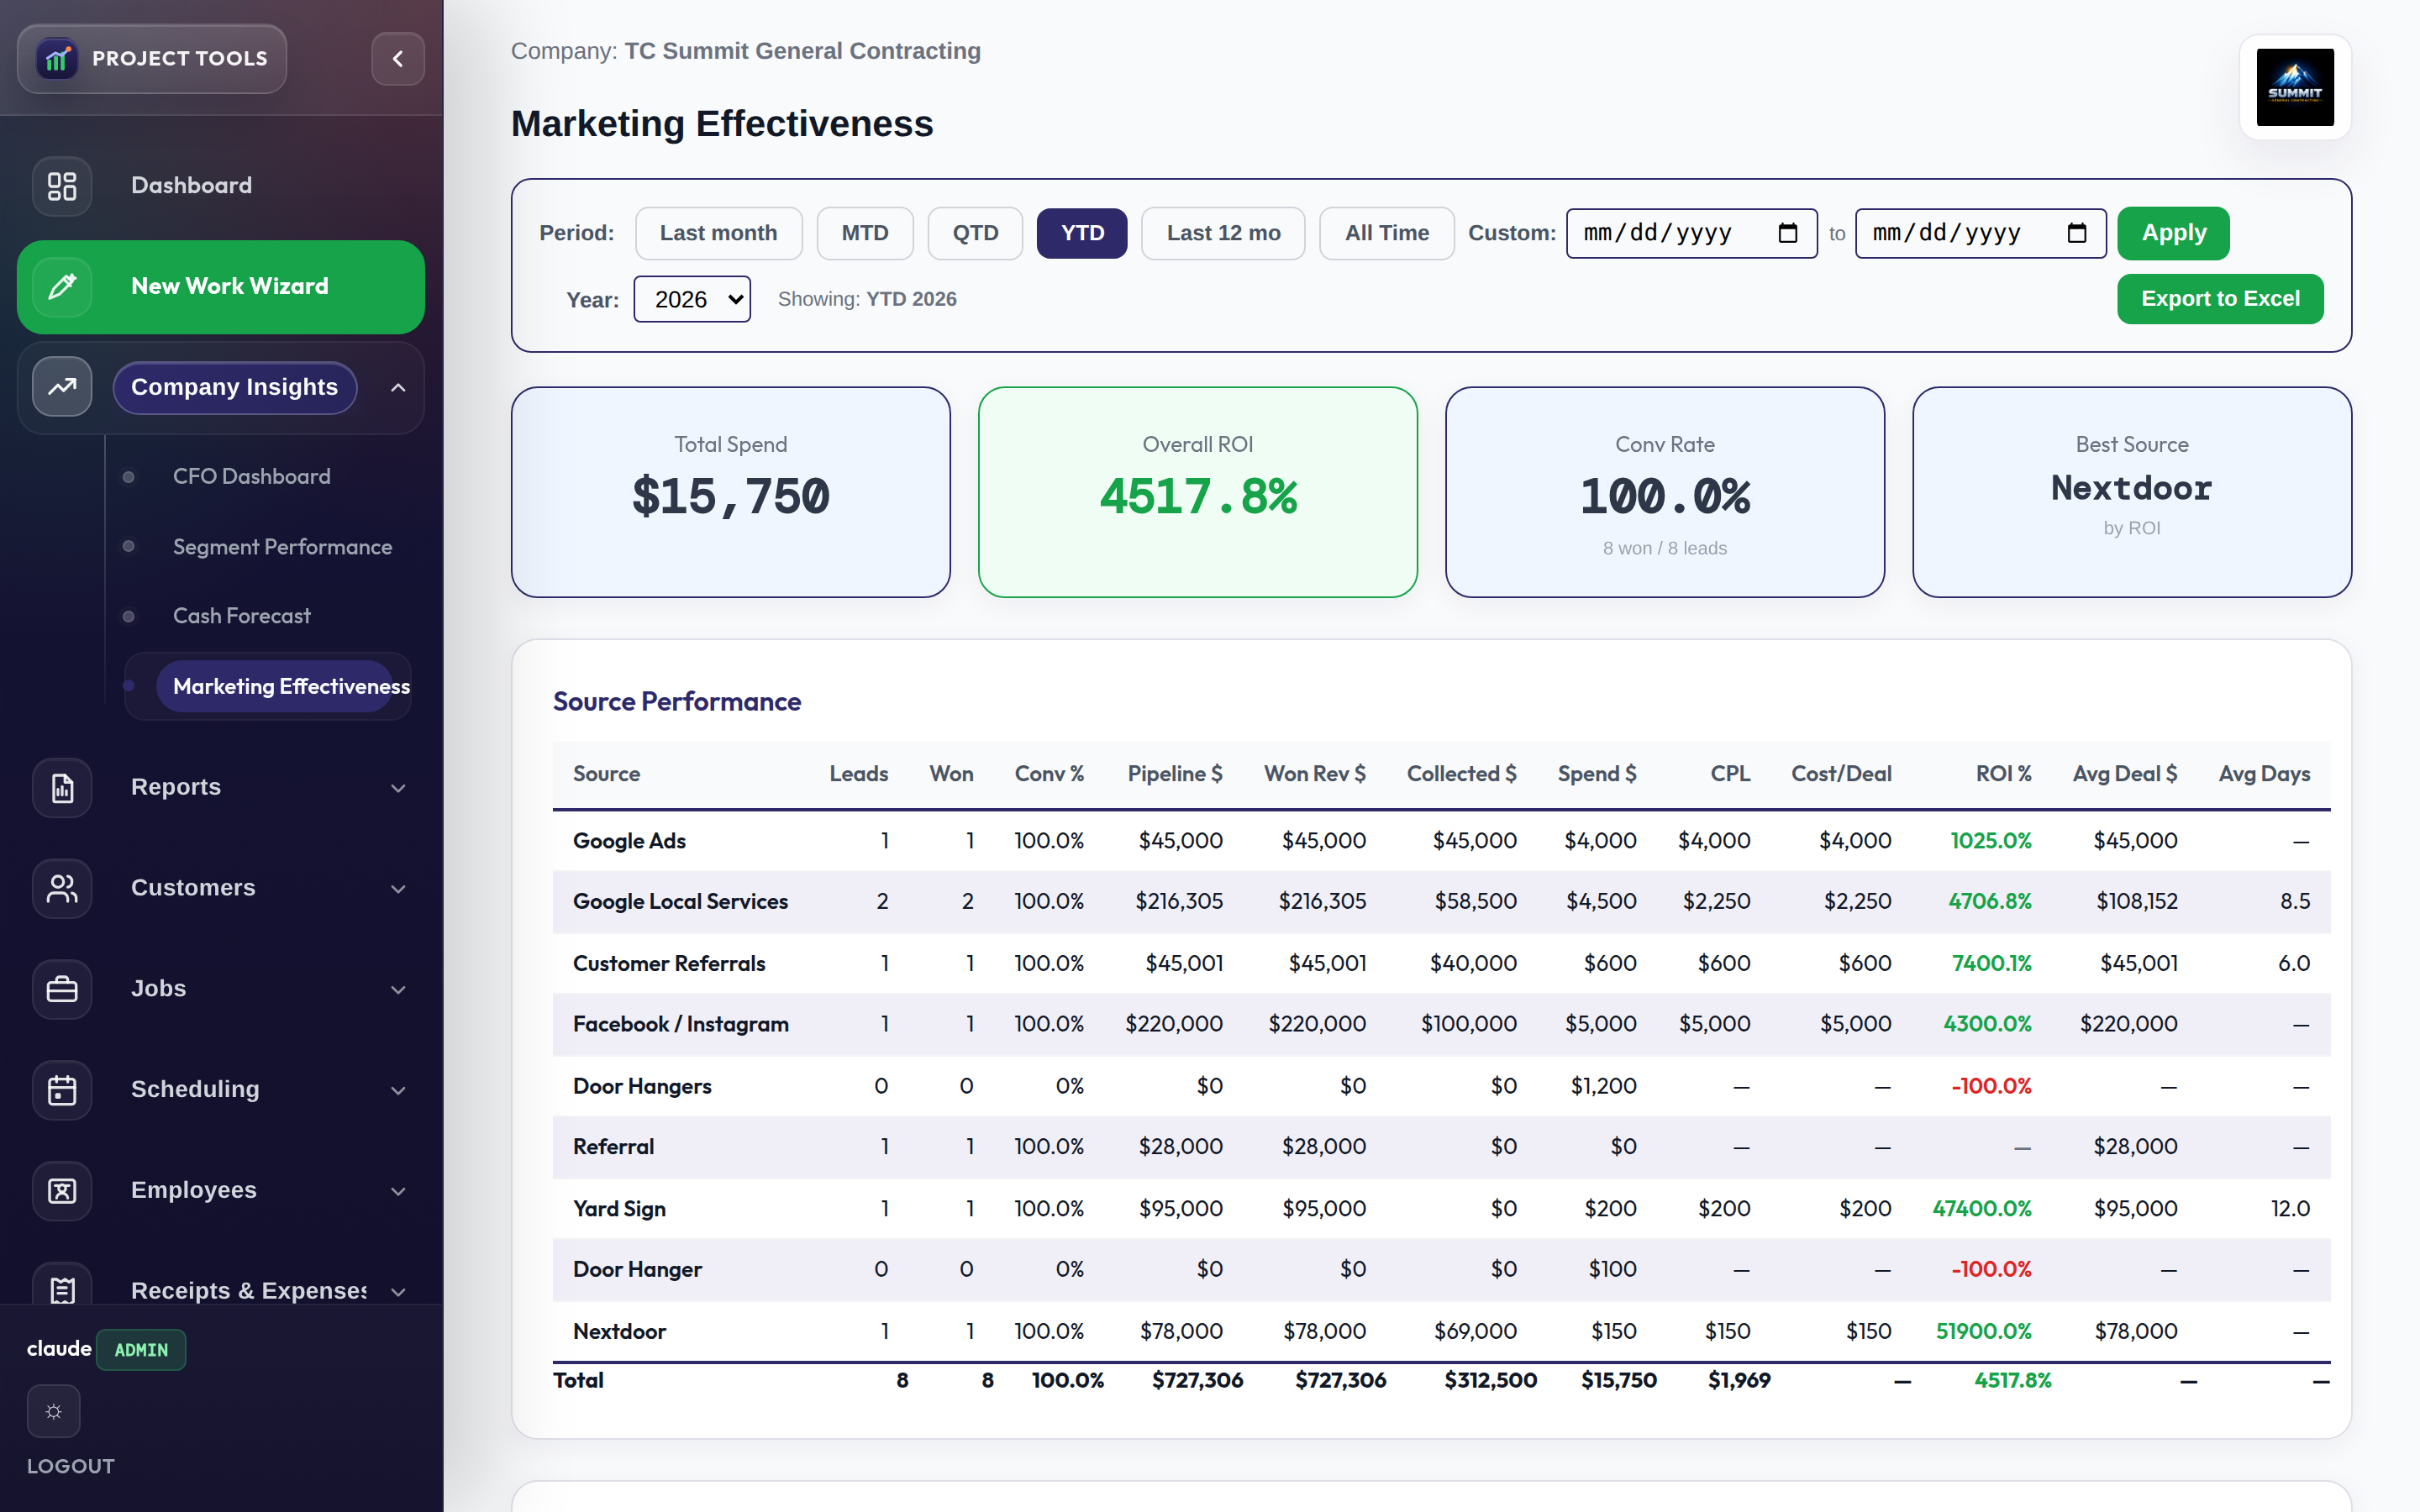Click the Scheduling calendar icon
The height and width of the screenshot is (1512, 2420).
[62, 1090]
